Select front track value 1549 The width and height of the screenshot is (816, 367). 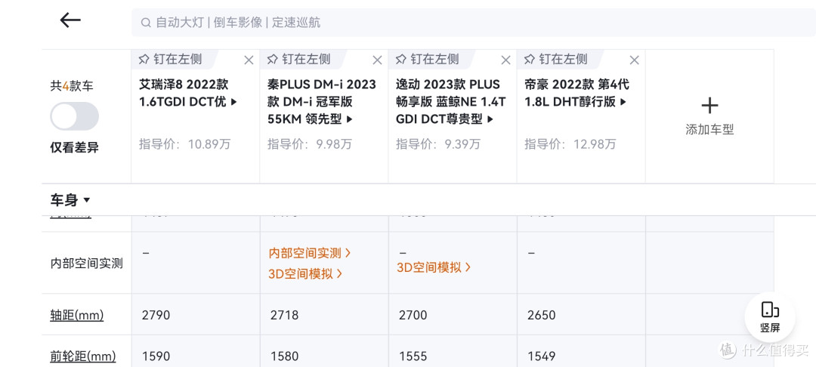point(541,356)
